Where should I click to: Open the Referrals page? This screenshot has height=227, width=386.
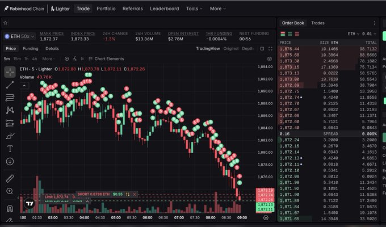(132, 9)
